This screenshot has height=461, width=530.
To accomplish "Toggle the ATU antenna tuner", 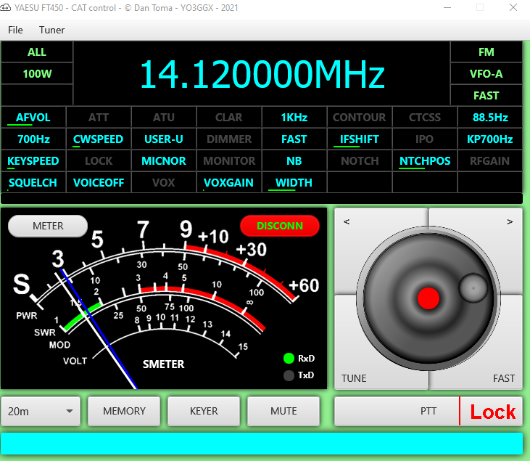I will [164, 118].
